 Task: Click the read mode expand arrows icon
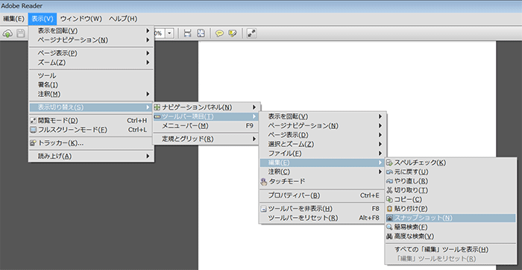pyautogui.click(x=251, y=34)
